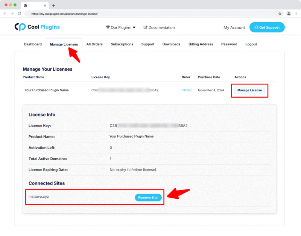Open the Documentation link

click(x=159, y=27)
